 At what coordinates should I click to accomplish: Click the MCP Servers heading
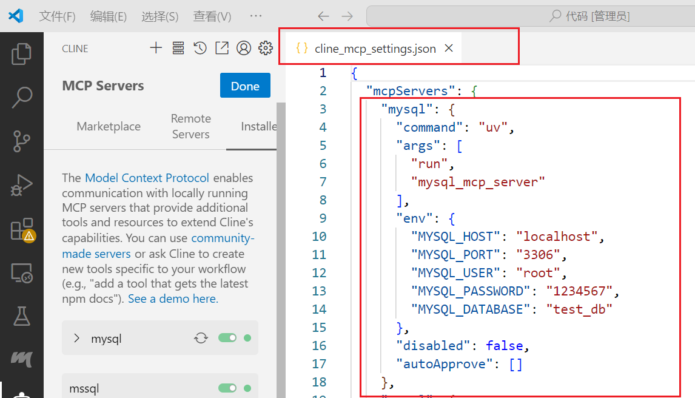[x=103, y=86]
